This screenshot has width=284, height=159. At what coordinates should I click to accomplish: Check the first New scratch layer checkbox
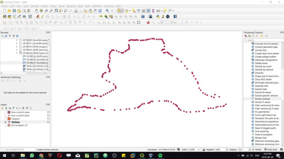pos(5,112)
